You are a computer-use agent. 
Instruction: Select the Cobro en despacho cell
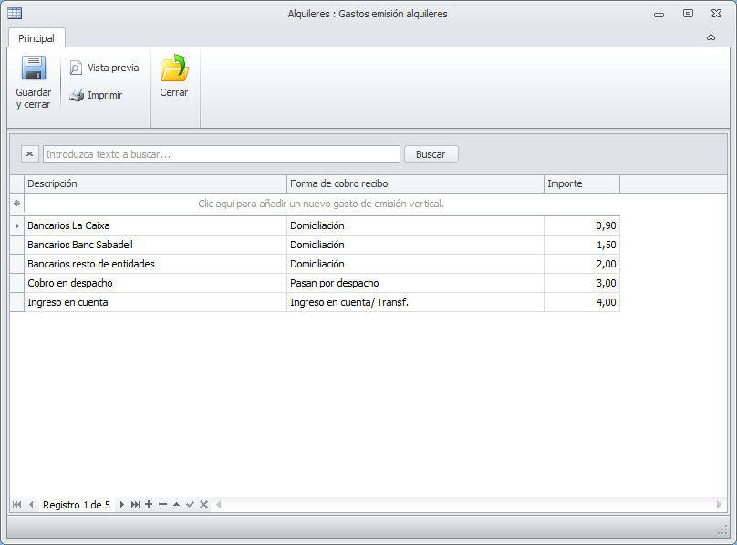[x=155, y=284]
